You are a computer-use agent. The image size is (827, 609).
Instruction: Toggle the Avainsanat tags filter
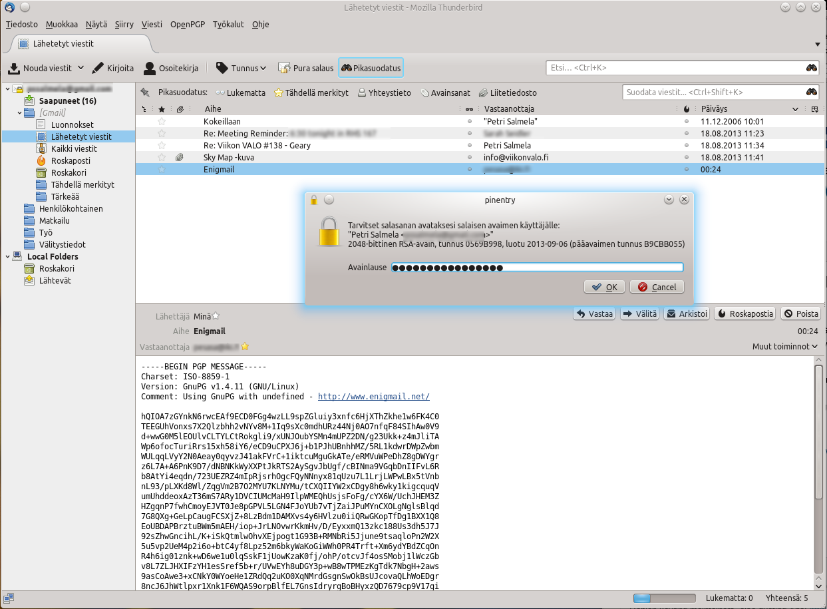(x=446, y=93)
